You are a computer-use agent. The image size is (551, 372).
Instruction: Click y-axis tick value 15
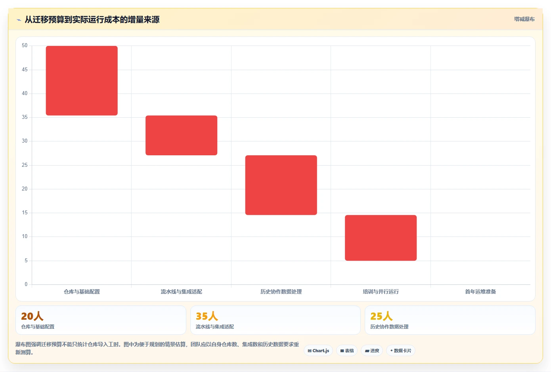point(25,213)
